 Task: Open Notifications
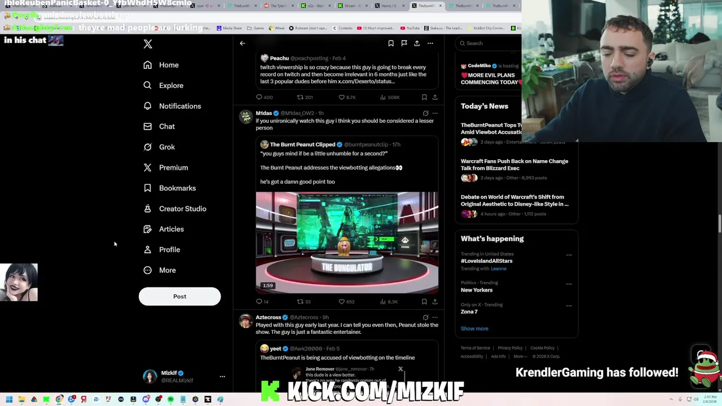pos(172,106)
